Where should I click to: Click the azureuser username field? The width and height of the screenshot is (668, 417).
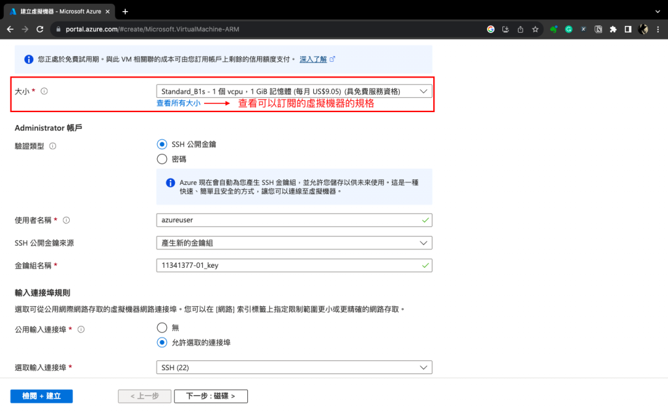click(x=294, y=220)
